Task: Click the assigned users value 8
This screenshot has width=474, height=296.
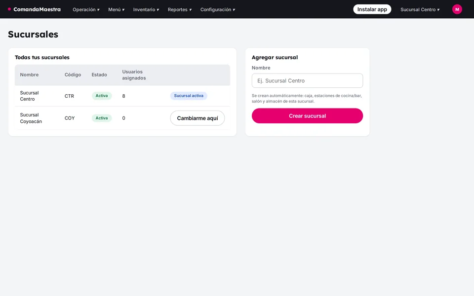Action: [123, 96]
